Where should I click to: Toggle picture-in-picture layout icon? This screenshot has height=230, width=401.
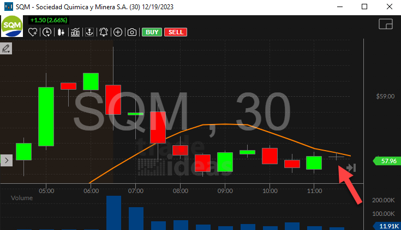(x=386, y=24)
